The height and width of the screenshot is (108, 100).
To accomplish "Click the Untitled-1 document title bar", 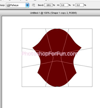I will pos(50,13).
